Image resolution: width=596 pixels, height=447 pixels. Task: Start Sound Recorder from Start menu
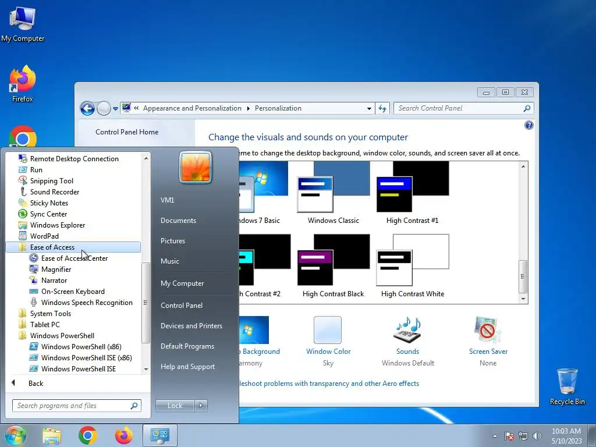(x=49, y=191)
